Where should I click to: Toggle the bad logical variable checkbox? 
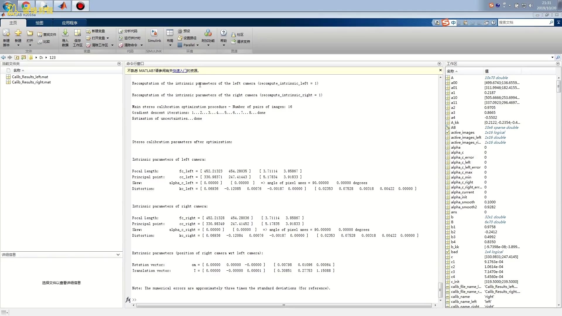(x=448, y=252)
